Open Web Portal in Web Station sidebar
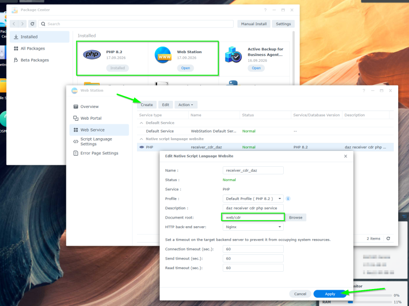This screenshot has width=409, height=306. point(99,118)
